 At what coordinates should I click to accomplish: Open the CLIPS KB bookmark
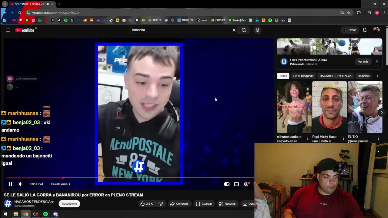pyautogui.click(x=218, y=20)
